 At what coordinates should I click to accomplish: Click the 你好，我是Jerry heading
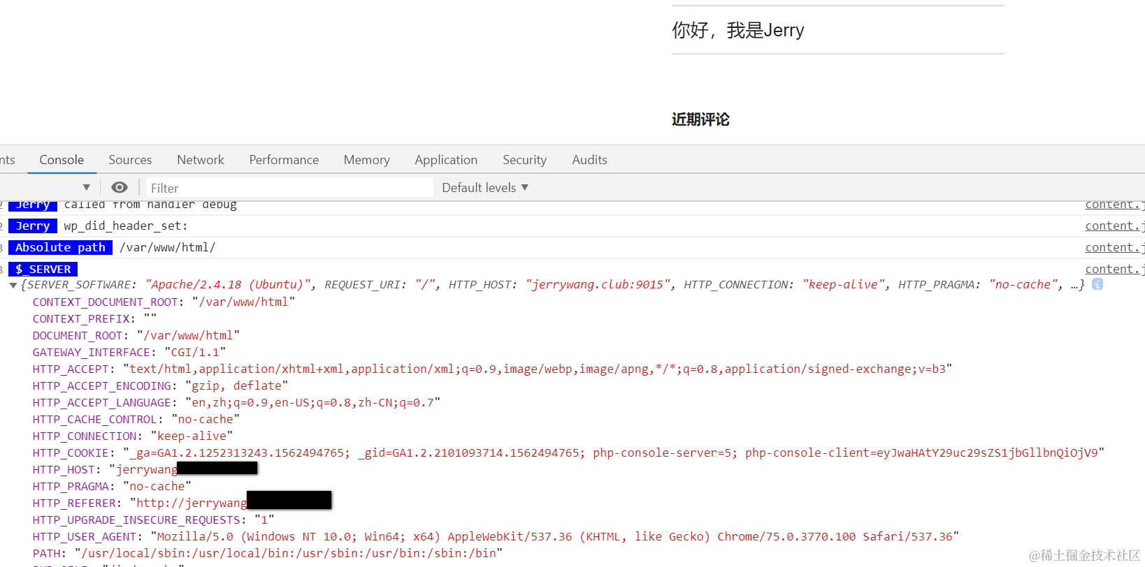pos(737,30)
